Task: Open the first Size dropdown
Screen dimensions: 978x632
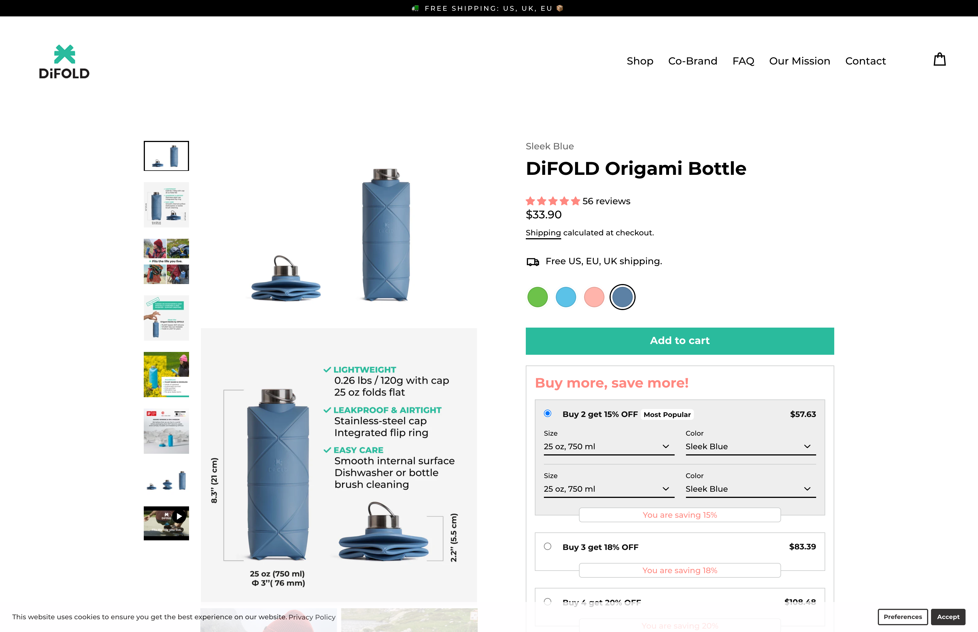Action: point(608,446)
